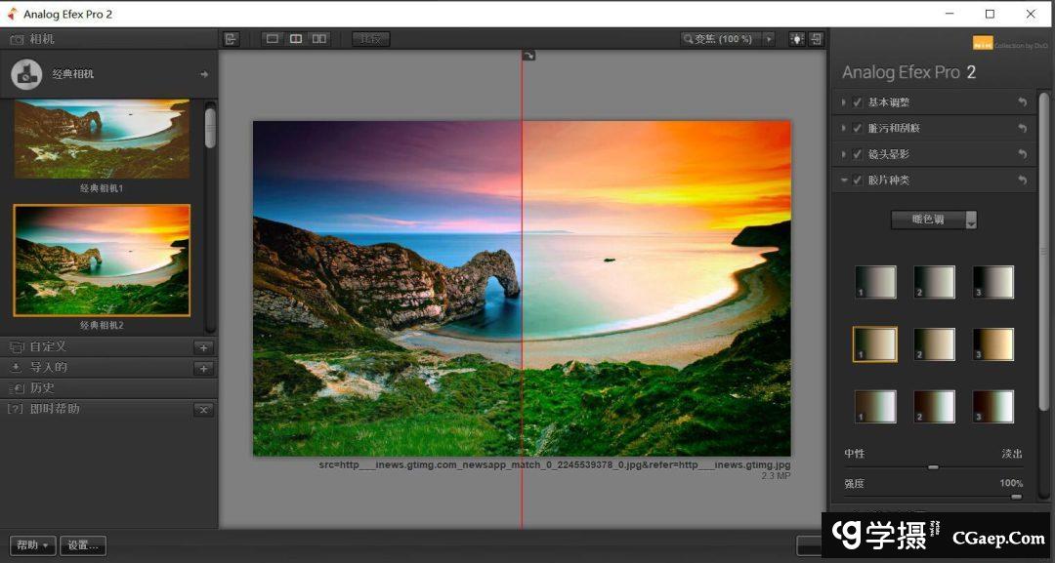Click the add button beside 自定义
Viewport: 1055px width, 563px height.
point(203,347)
